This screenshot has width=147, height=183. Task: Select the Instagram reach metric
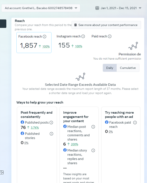point(71,42)
